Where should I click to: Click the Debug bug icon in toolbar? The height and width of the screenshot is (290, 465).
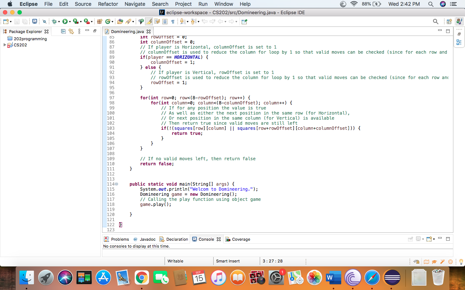pyautogui.click(x=54, y=22)
